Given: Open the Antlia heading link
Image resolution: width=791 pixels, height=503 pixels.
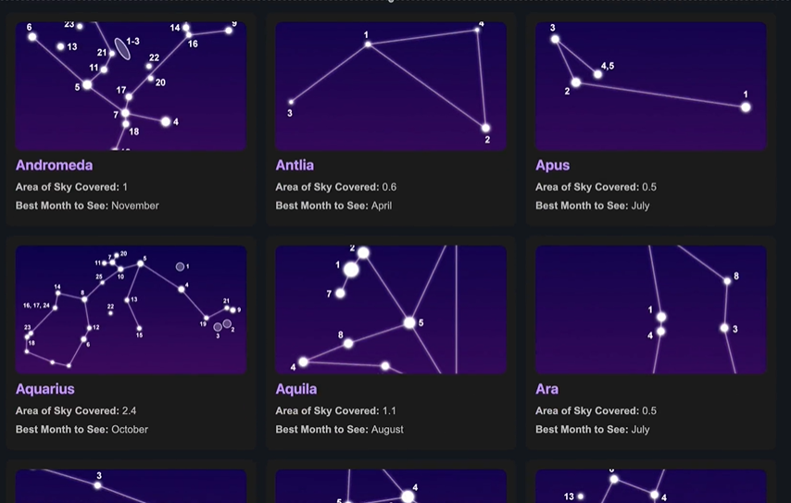Looking at the screenshot, I should pos(295,165).
